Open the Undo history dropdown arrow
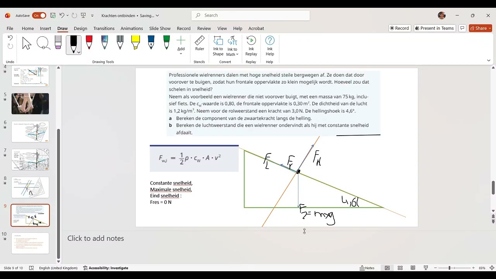Image resolution: width=496 pixels, height=279 pixels. 67,15
